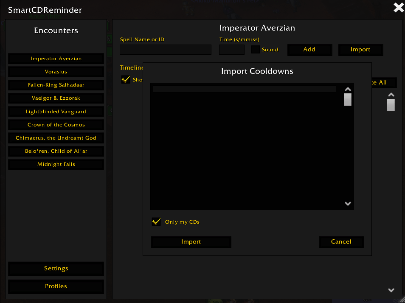This screenshot has width=405, height=303.
Task: Open the Midnight Falls encounter
Action: coord(56,164)
